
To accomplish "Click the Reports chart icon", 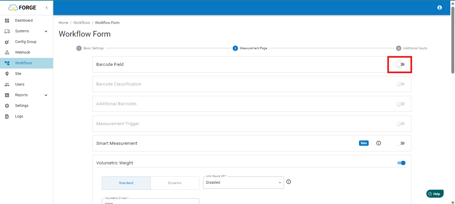I will (7, 95).
